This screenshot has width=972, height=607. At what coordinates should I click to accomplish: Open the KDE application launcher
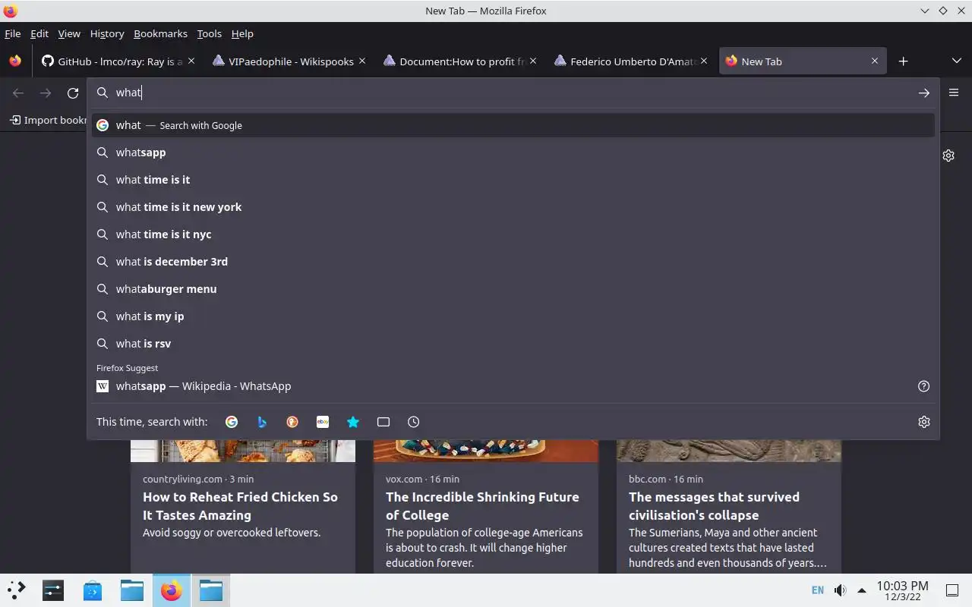pos(16,590)
